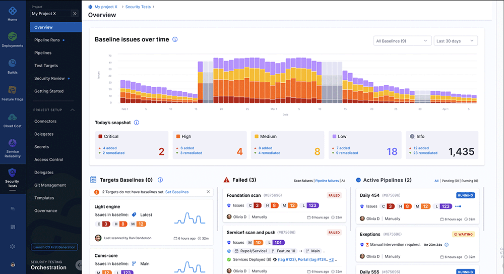Click the info icon beside Baseline issues over time
The width and height of the screenshot is (504, 274).
(175, 39)
